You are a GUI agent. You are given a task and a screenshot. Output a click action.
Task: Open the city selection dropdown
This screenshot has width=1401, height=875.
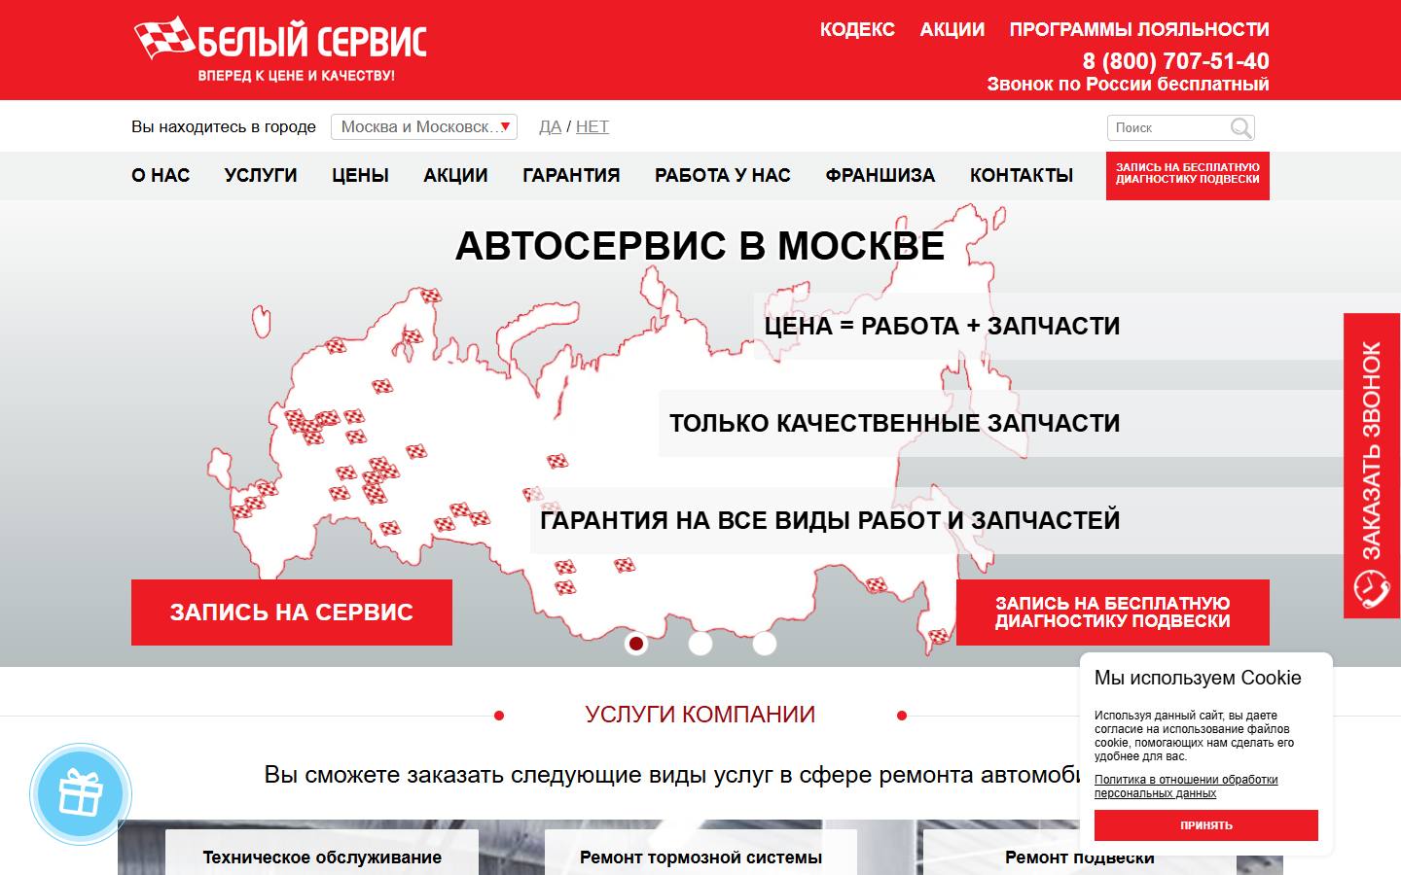[424, 126]
